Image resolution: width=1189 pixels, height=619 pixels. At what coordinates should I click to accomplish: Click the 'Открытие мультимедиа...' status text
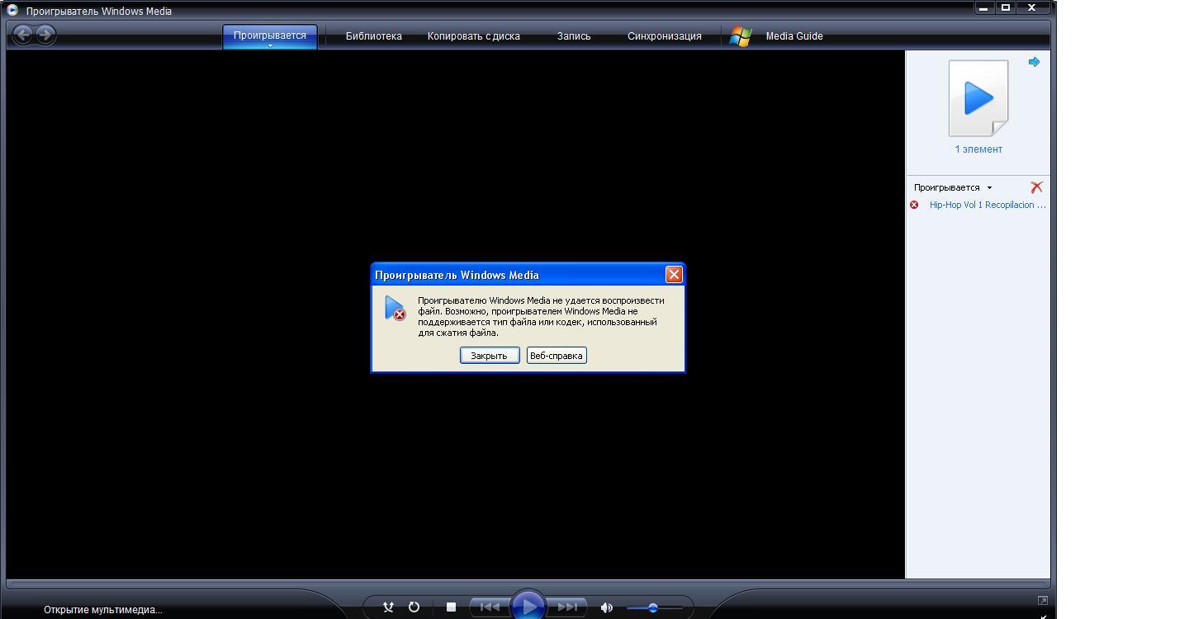tap(103, 610)
